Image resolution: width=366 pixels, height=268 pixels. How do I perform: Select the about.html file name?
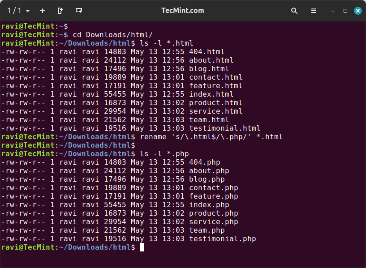(x=211, y=60)
